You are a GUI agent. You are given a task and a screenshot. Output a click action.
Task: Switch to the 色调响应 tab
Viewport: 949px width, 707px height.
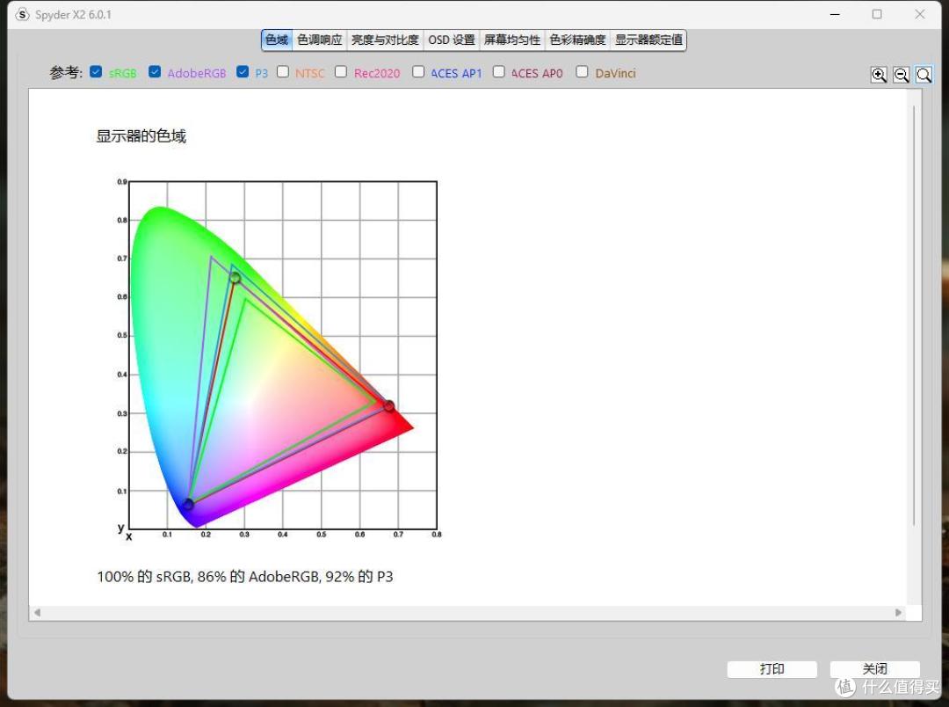point(320,40)
